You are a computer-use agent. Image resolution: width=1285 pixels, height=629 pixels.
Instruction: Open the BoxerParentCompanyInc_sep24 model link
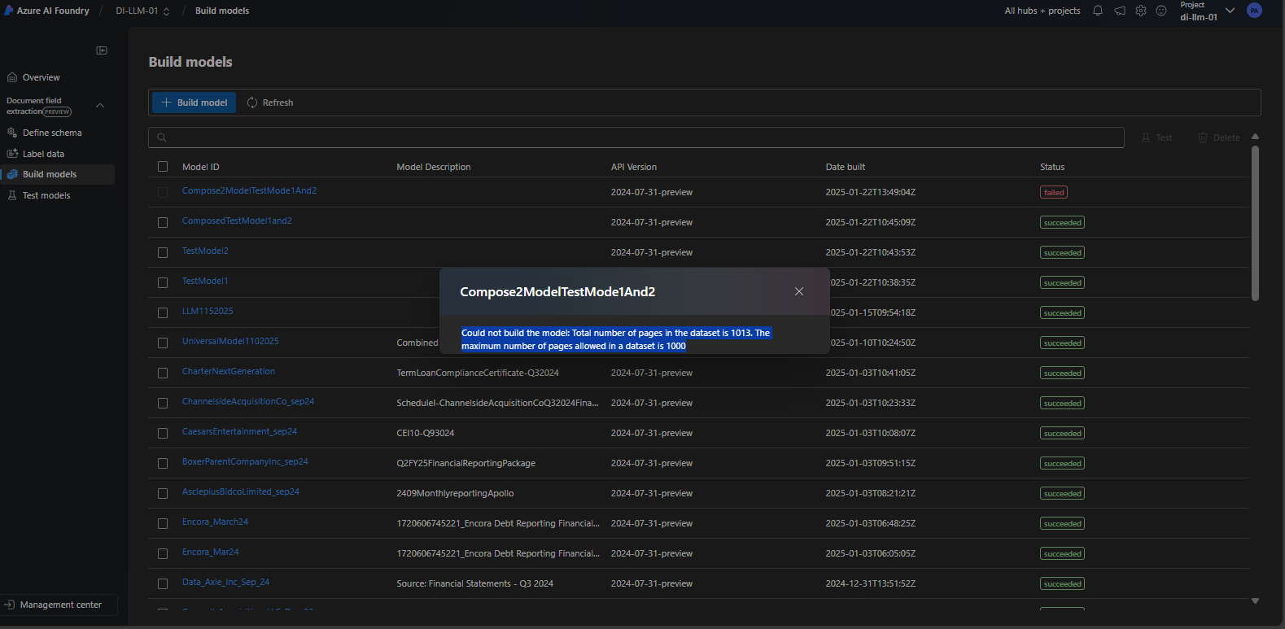point(245,461)
